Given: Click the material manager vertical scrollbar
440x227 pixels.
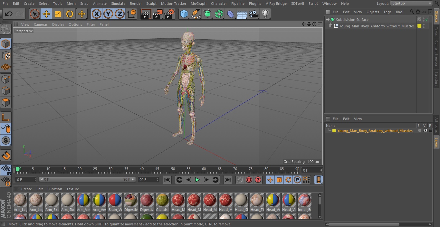Looking at the screenshot, I should tap(320, 206).
